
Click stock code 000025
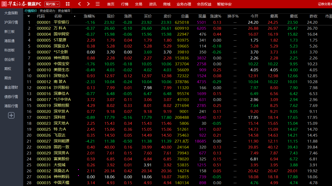44,129
